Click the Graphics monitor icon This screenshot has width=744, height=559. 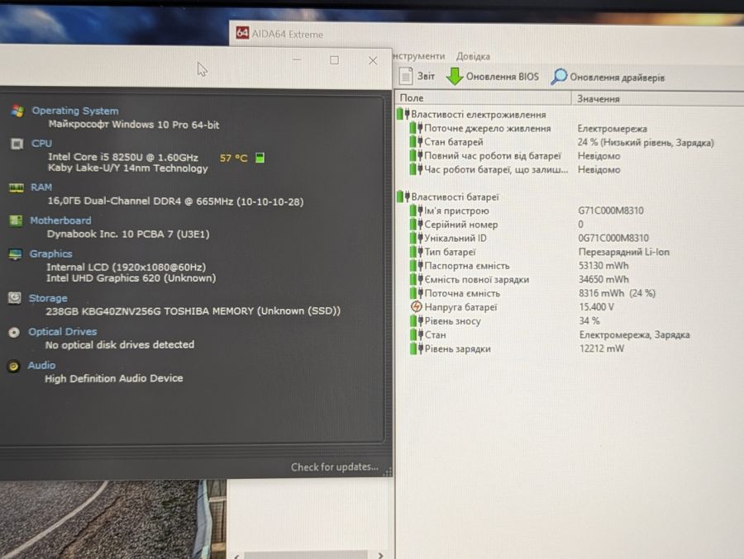click(15, 254)
